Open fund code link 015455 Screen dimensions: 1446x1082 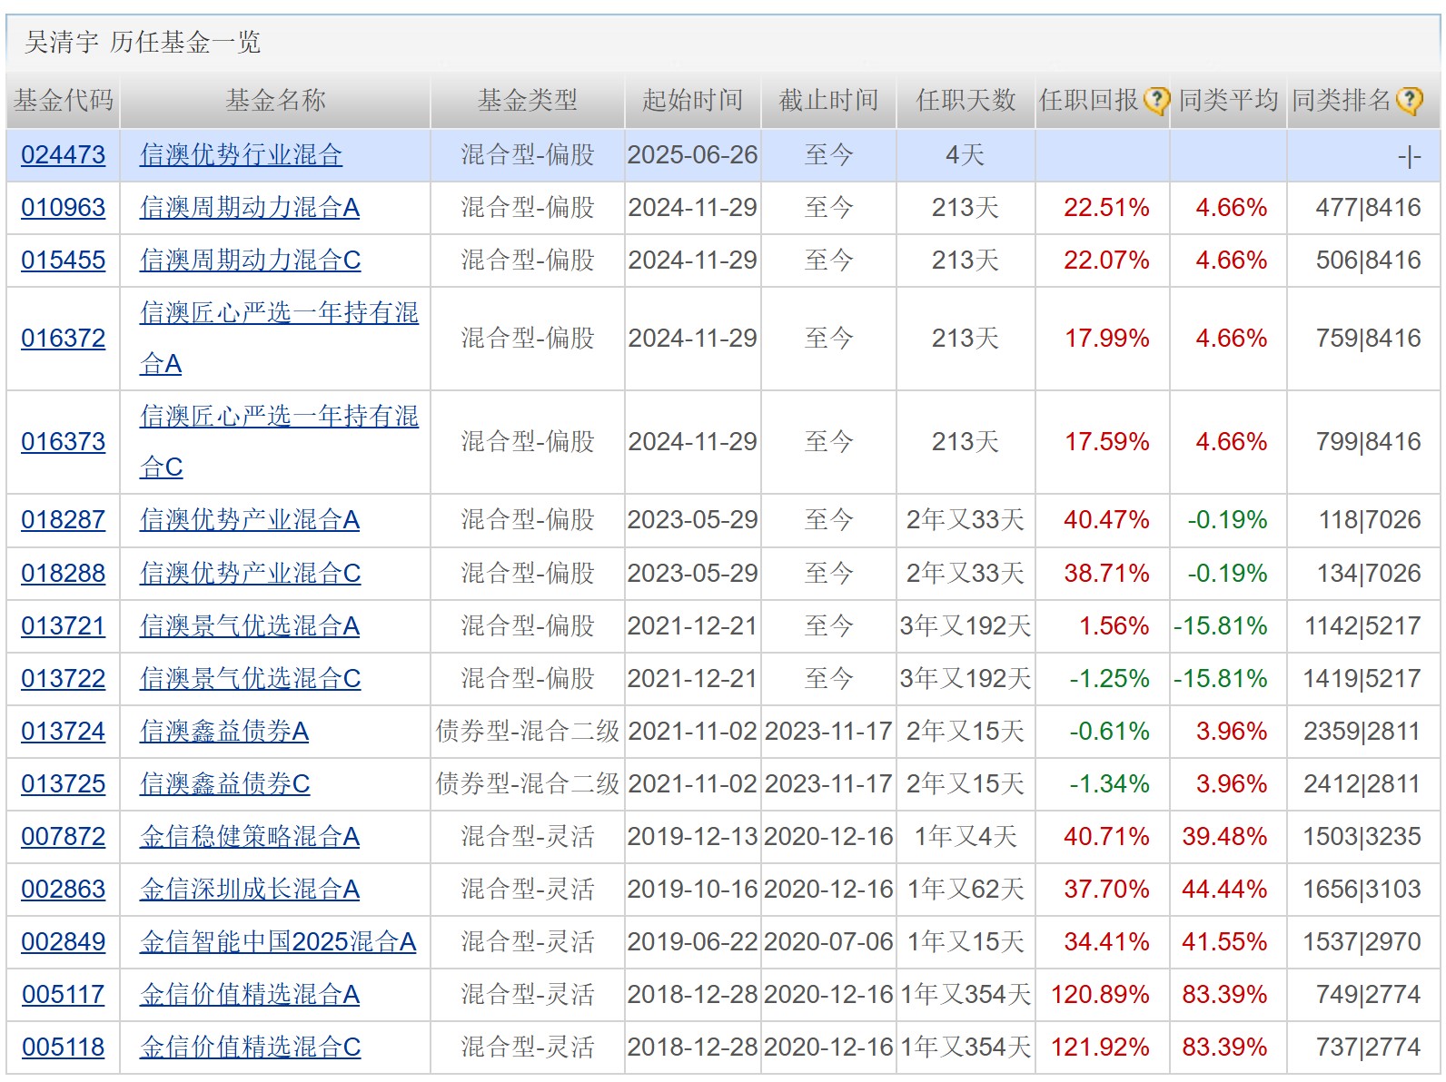(63, 261)
